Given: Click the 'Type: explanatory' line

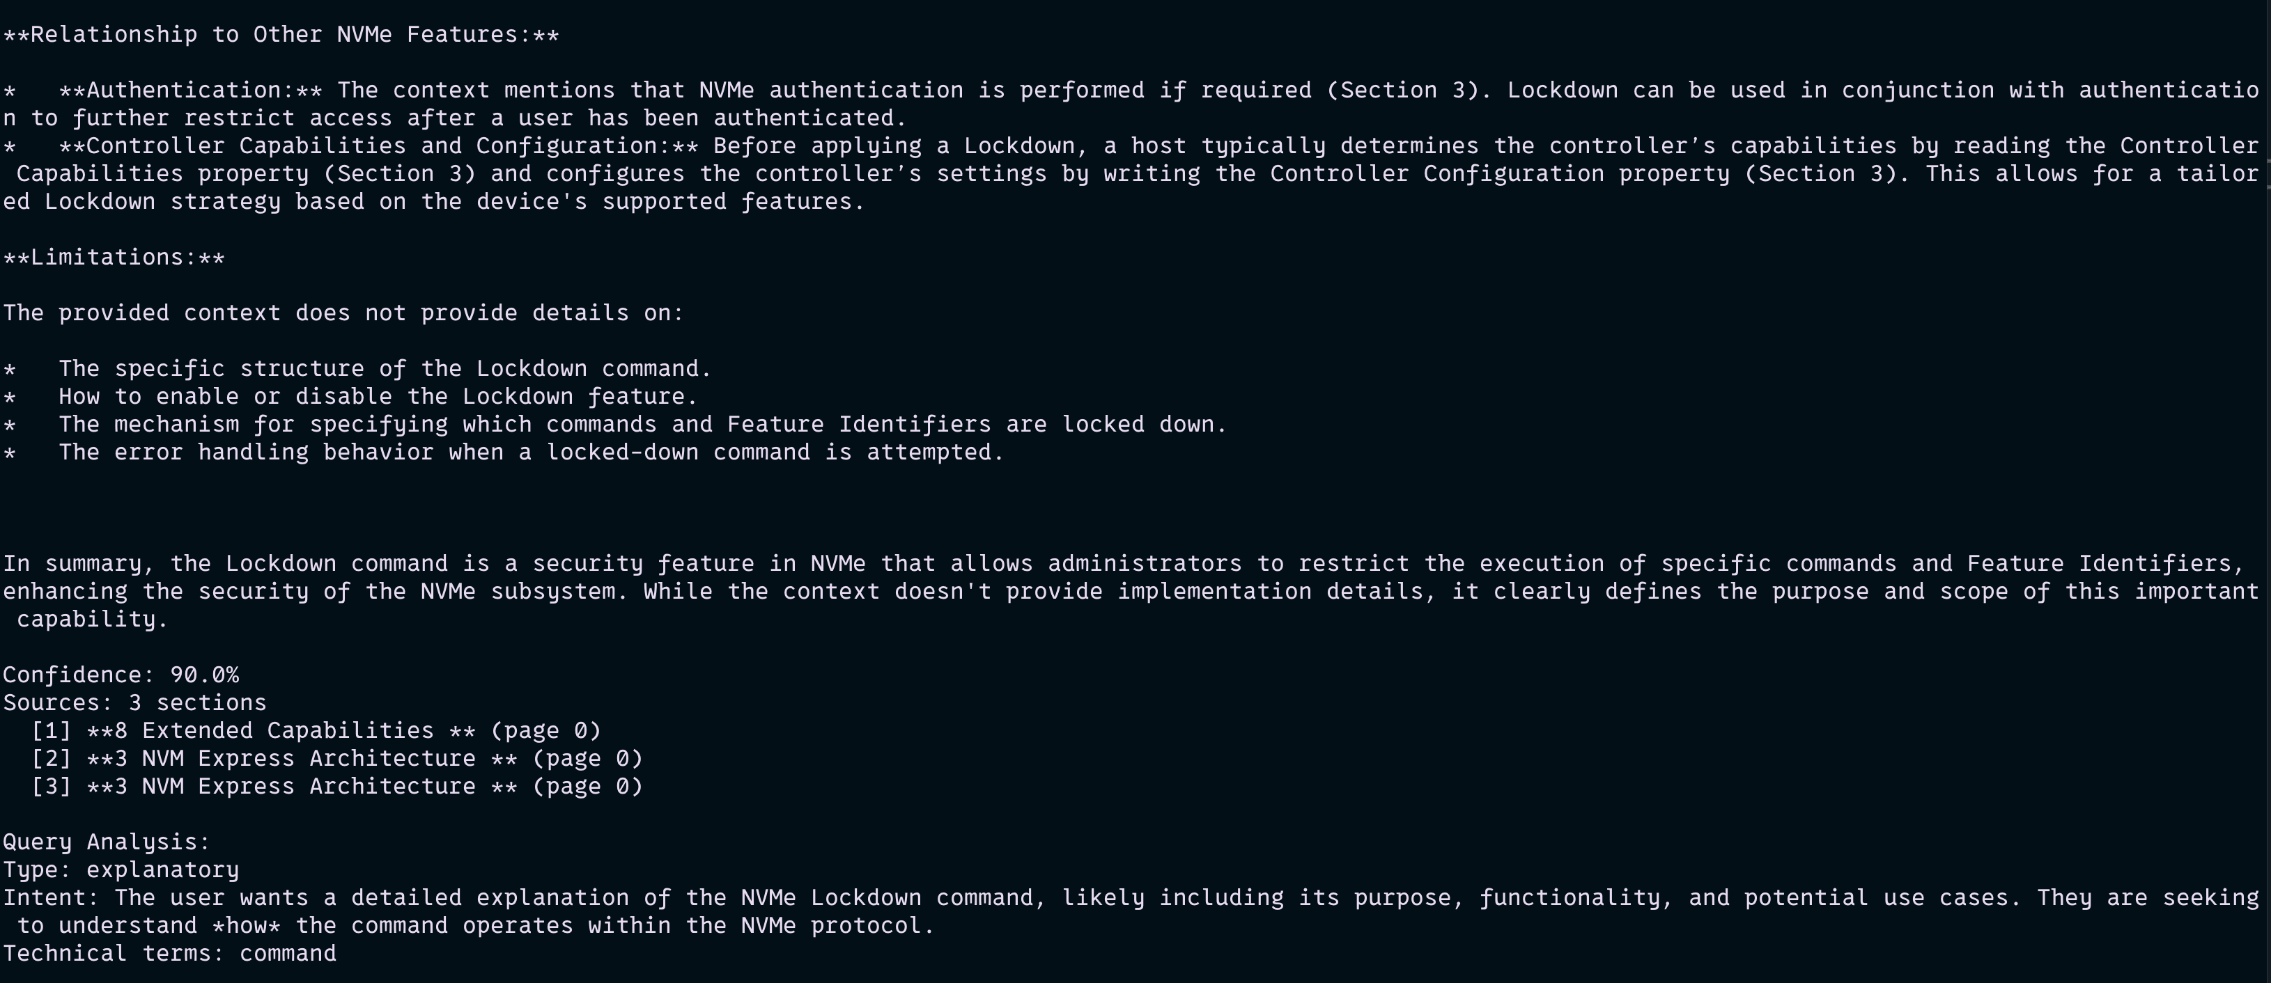Looking at the screenshot, I should [x=121, y=870].
